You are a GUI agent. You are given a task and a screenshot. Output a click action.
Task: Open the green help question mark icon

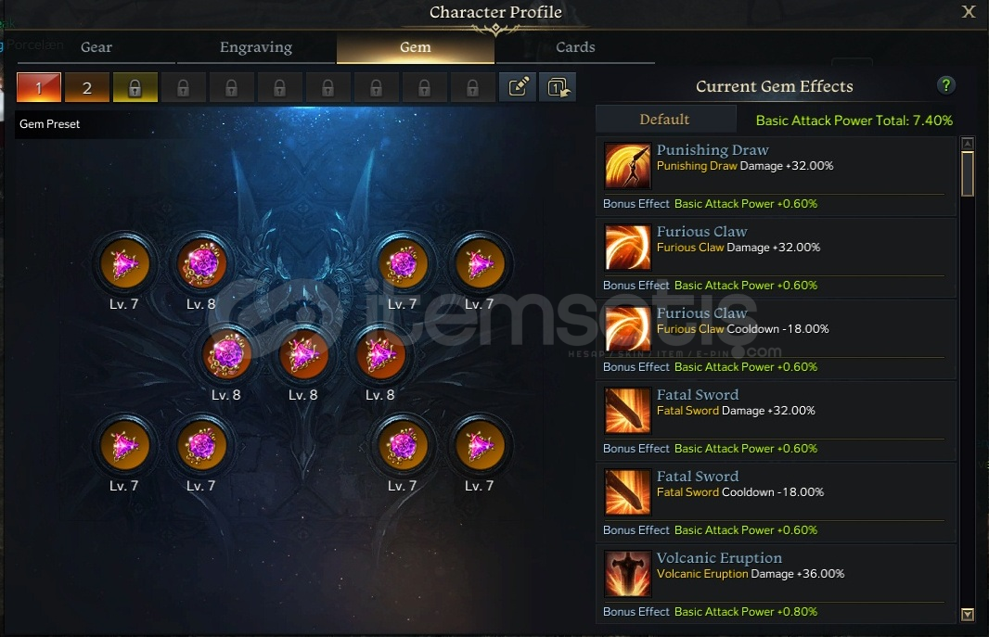tap(945, 85)
